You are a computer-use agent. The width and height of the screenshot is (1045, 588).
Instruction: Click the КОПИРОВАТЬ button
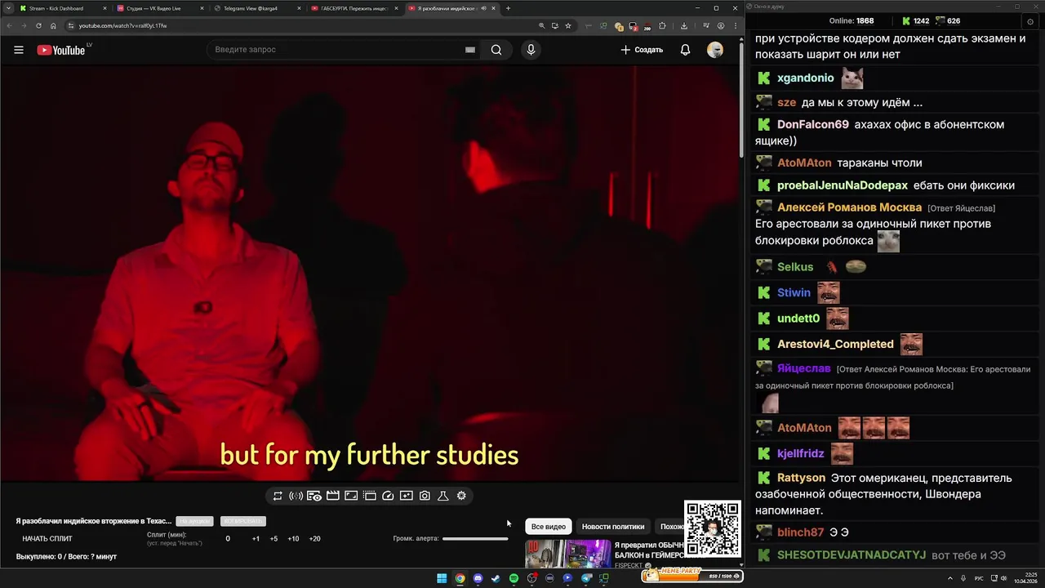point(243,521)
